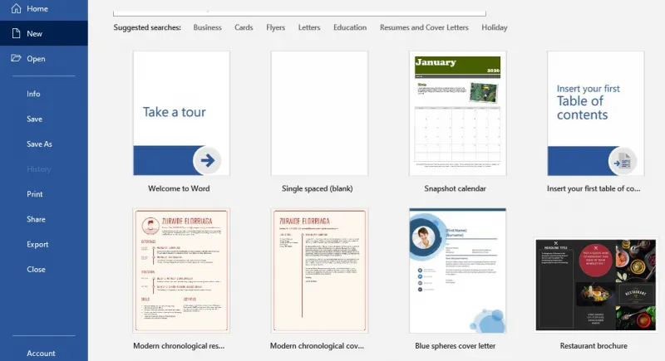Pick the Restaurant brochure template

click(x=595, y=285)
